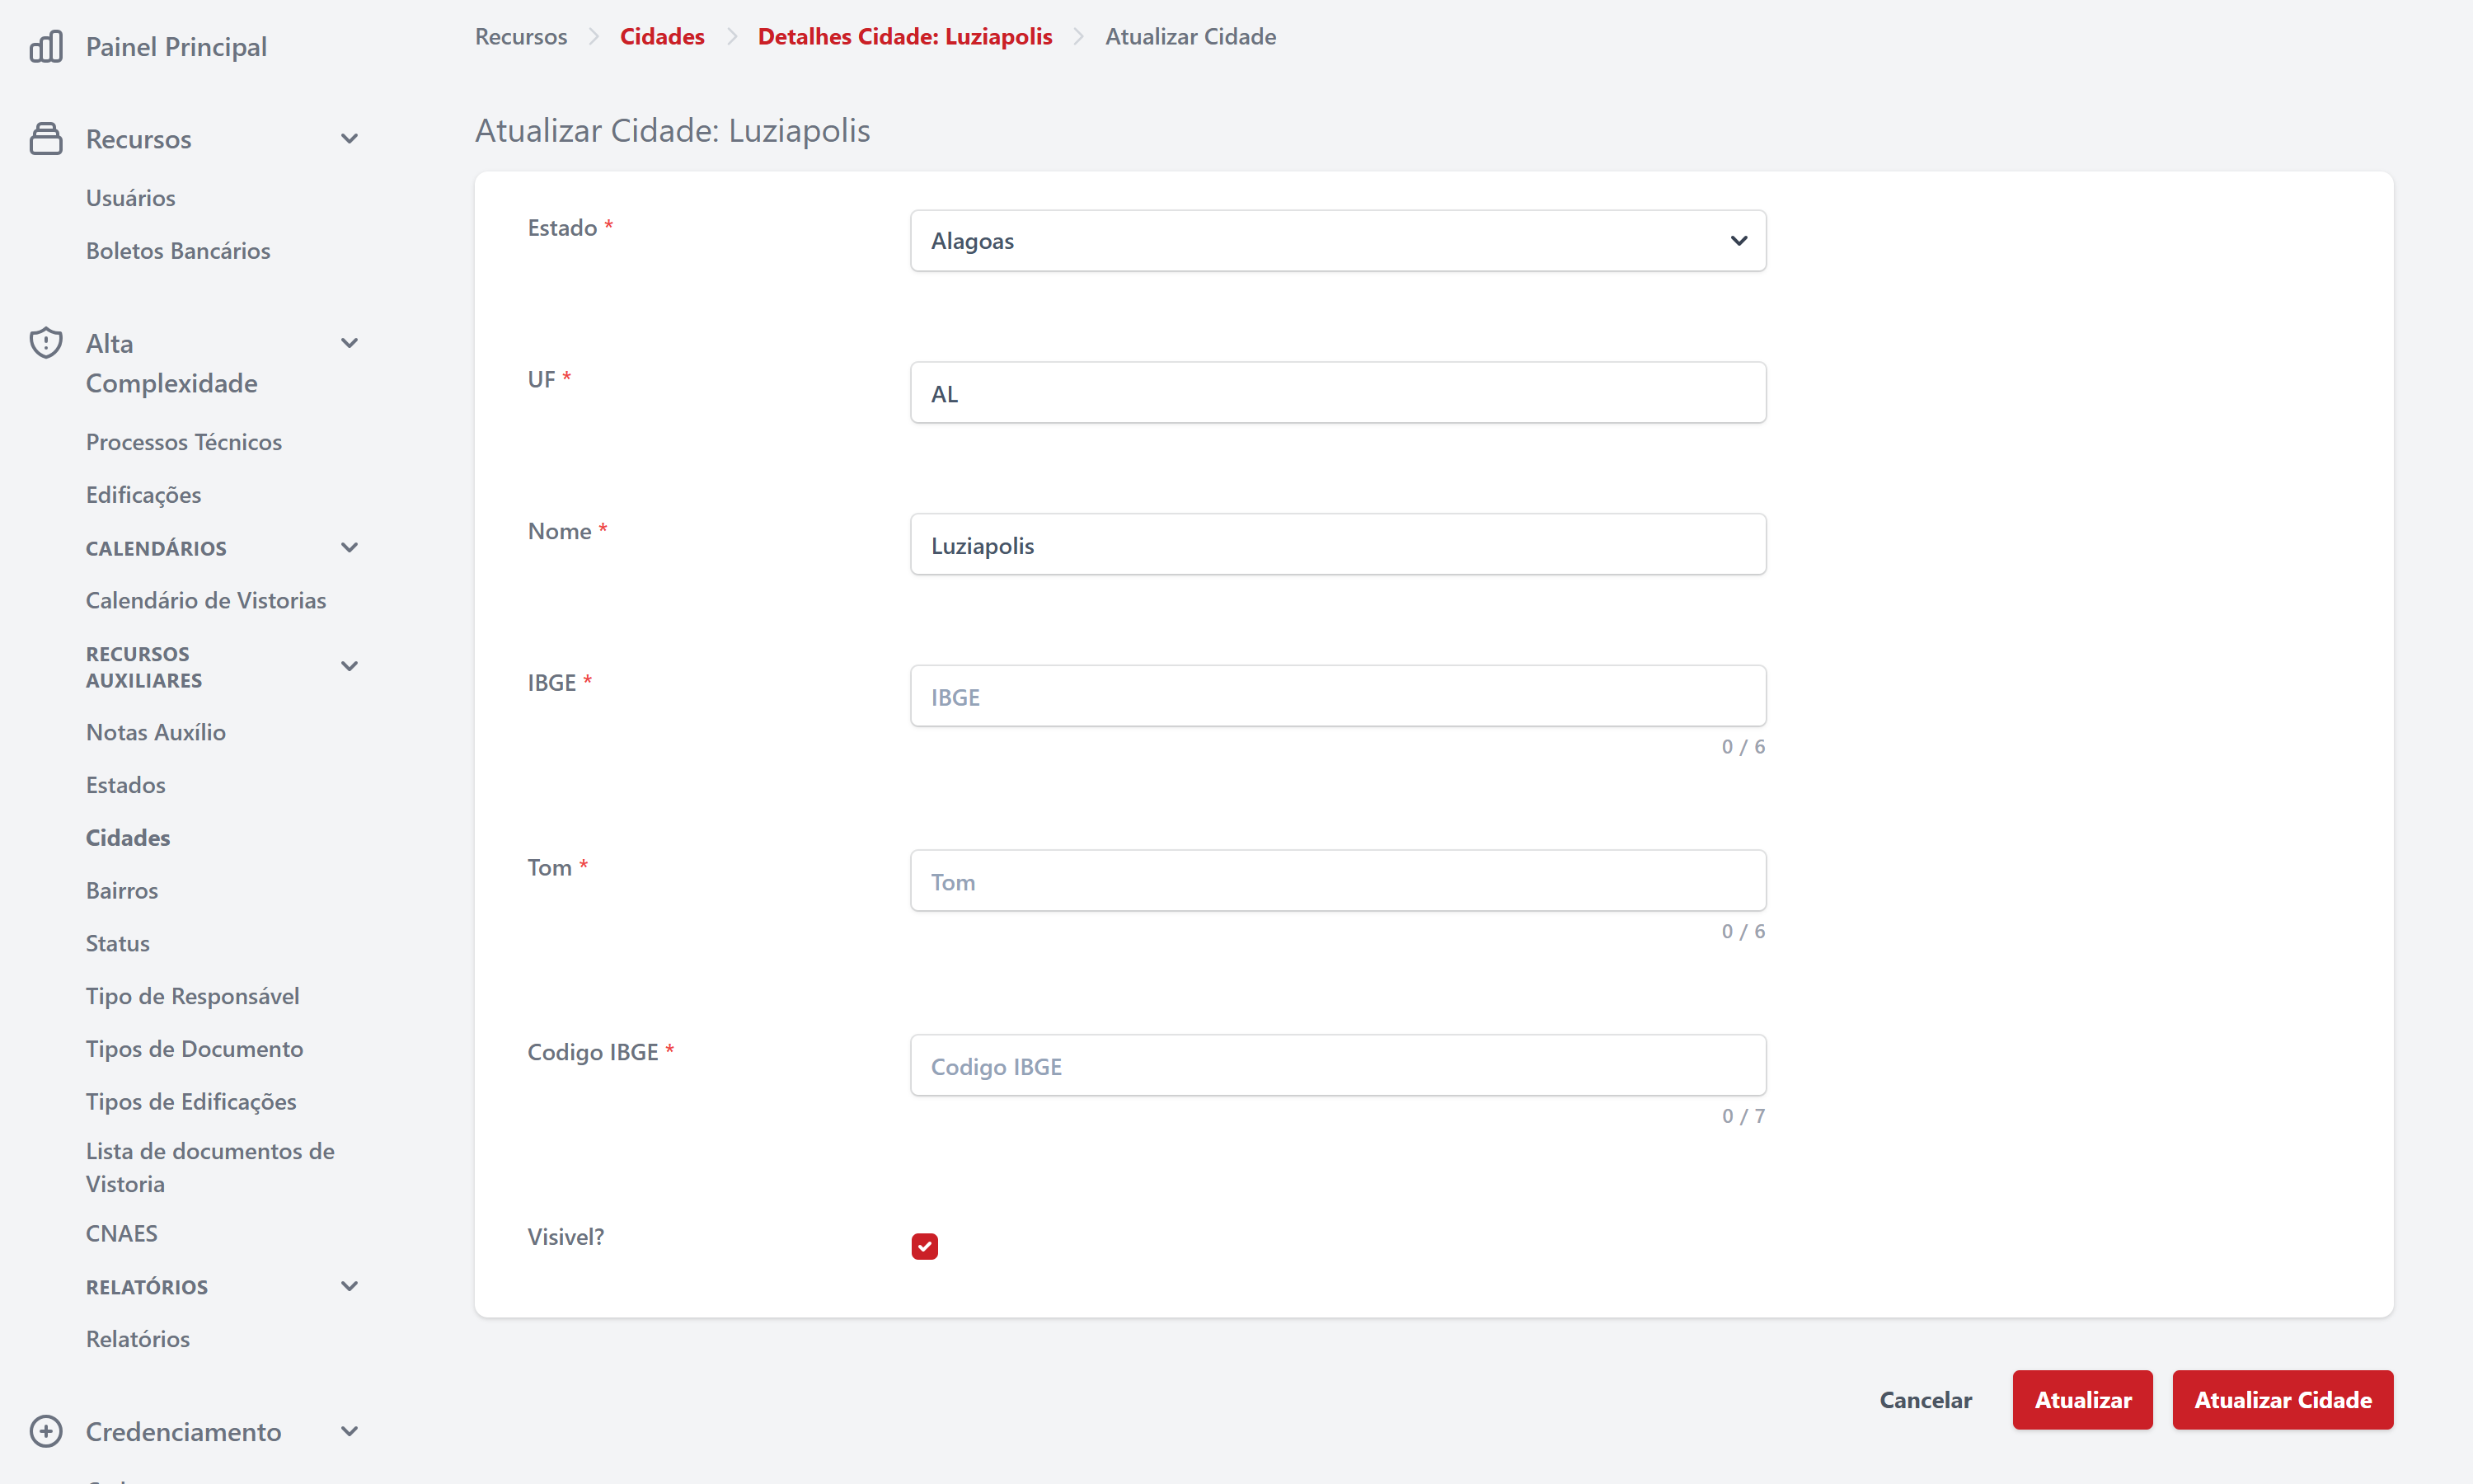Screen dimensions: 2473x1484
Task: Collapse the Calendários group chevron
Action: (349, 548)
